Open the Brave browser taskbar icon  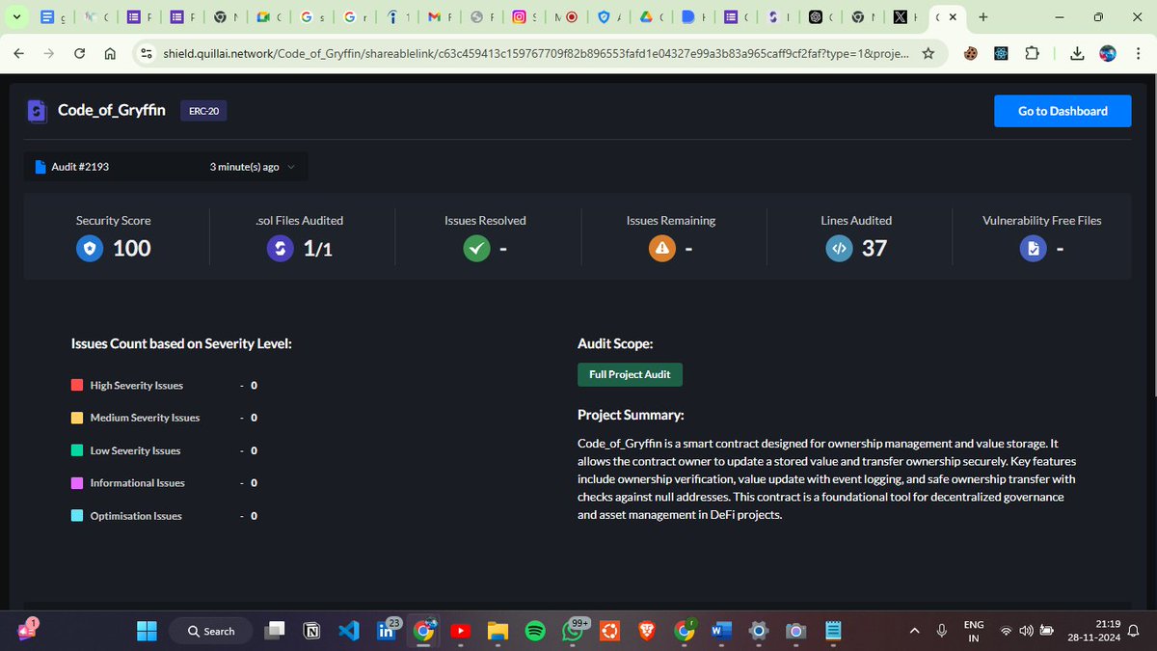tap(647, 631)
